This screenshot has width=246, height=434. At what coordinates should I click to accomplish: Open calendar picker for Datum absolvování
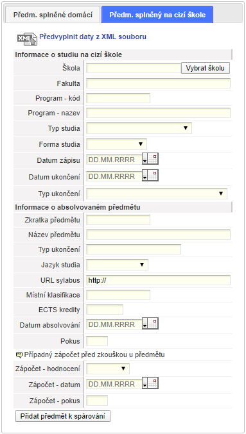point(153,324)
